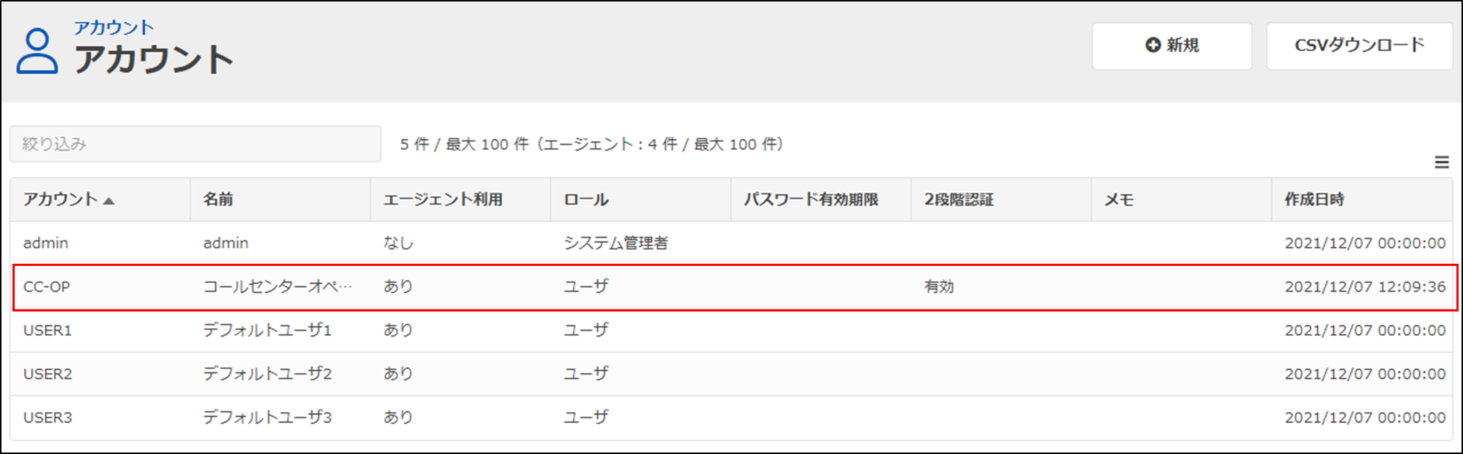
Task: Select the USER3 account row
Action: point(731,417)
